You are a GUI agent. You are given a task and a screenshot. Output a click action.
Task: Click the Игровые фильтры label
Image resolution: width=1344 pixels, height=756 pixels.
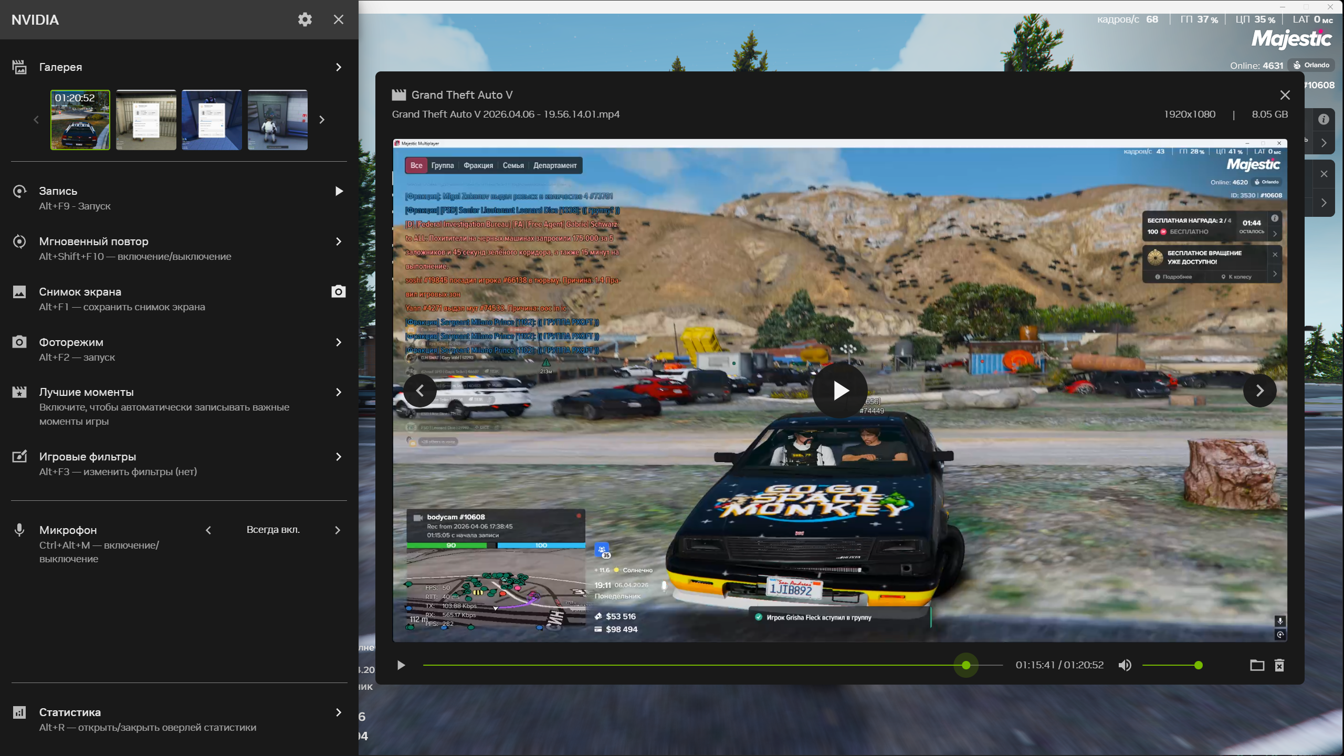pyautogui.click(x=88, y=457)
